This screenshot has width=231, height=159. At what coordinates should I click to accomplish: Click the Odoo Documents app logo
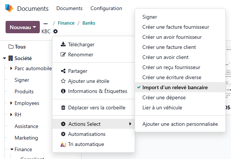click(9, 9)
